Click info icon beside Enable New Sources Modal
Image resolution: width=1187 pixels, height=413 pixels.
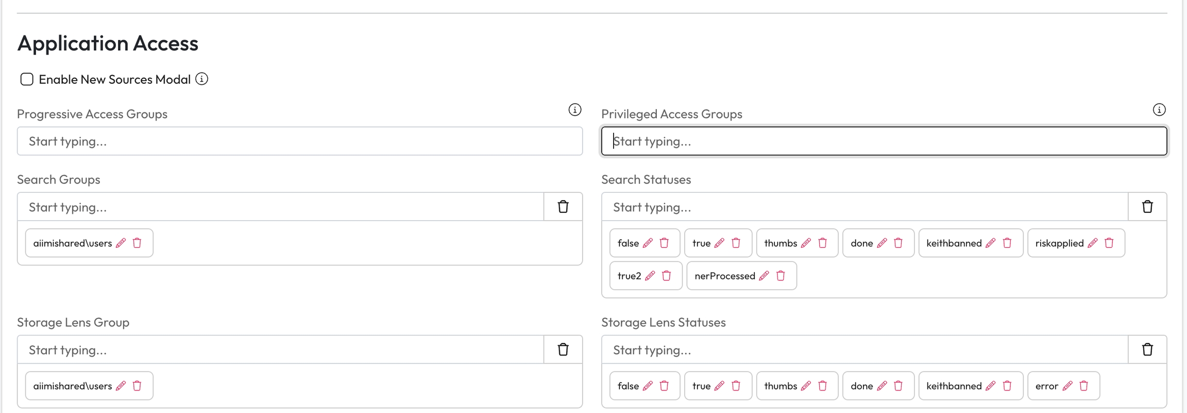[x=202, y=79]
